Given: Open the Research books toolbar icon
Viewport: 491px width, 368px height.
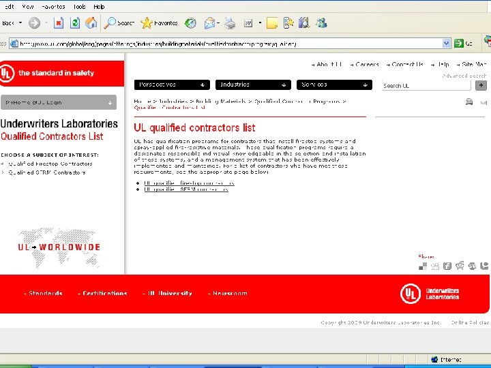Looking at the screenshot, I should click(303, 23).
